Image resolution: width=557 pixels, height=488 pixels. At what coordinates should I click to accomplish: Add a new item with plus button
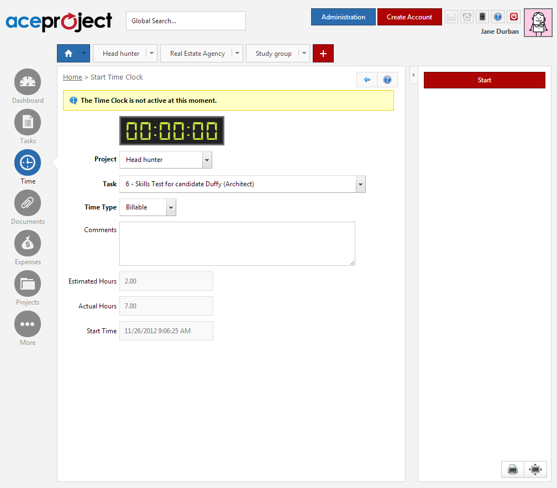pyautogui.click(x=323, y=53)
